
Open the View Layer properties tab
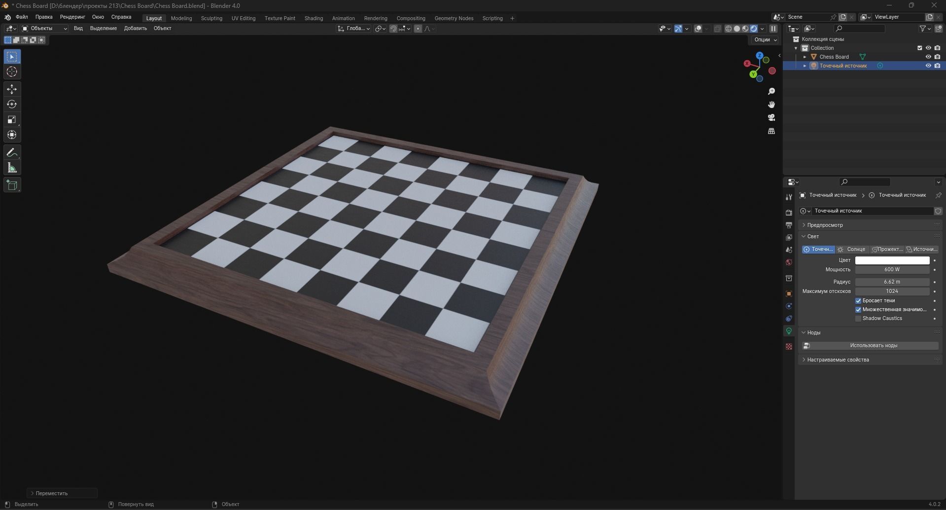pos(789,237)
